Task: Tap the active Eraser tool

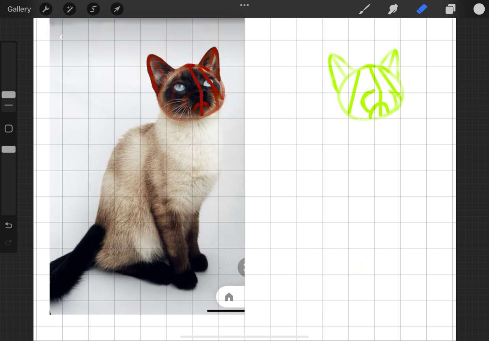Action: (422, 9)
